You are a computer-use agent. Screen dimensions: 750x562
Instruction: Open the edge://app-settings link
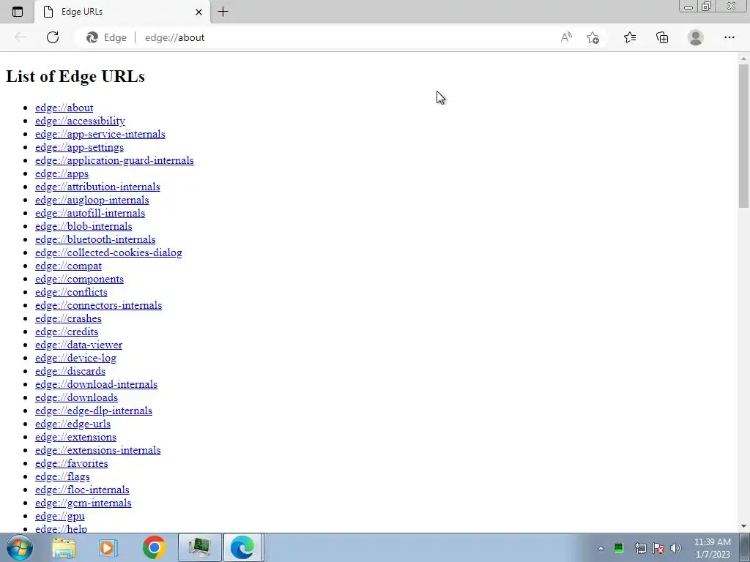coord(79,147)
